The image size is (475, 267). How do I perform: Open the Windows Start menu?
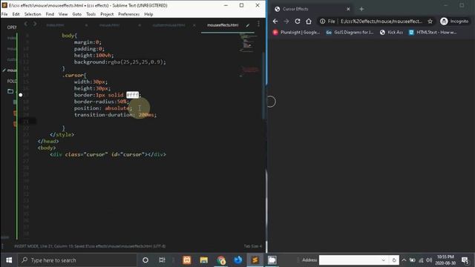[x=9, y=260]
